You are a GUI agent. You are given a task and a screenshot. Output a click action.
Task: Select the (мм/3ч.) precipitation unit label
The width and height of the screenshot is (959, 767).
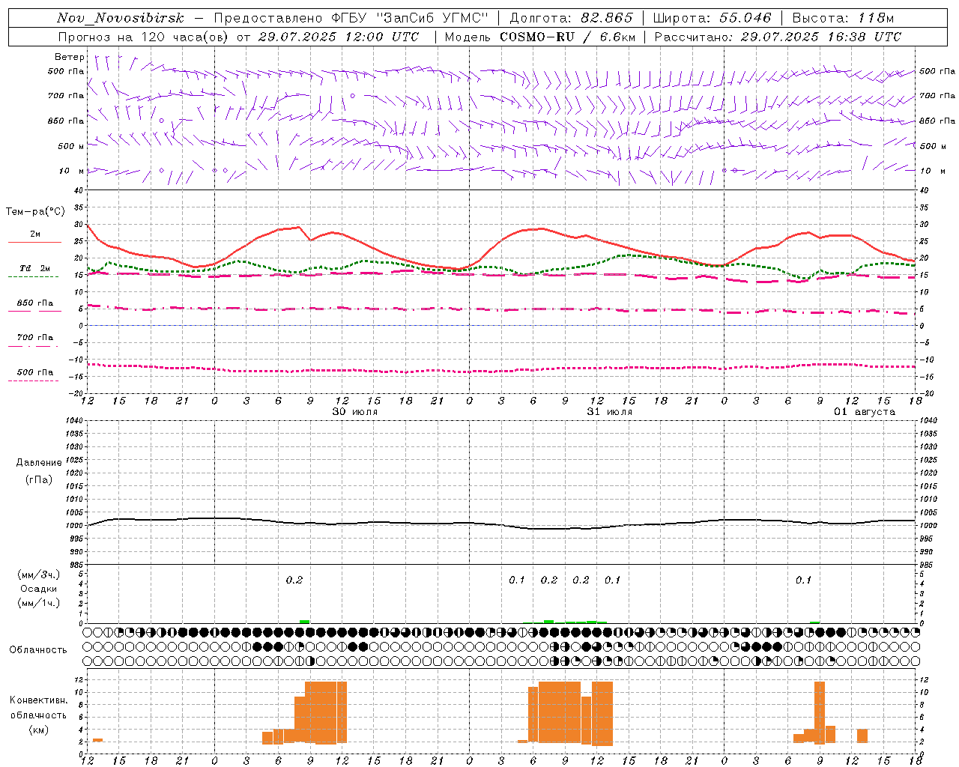click(39, 575)
